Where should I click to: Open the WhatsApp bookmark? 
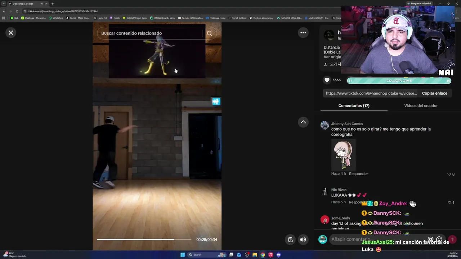[56, 18]
